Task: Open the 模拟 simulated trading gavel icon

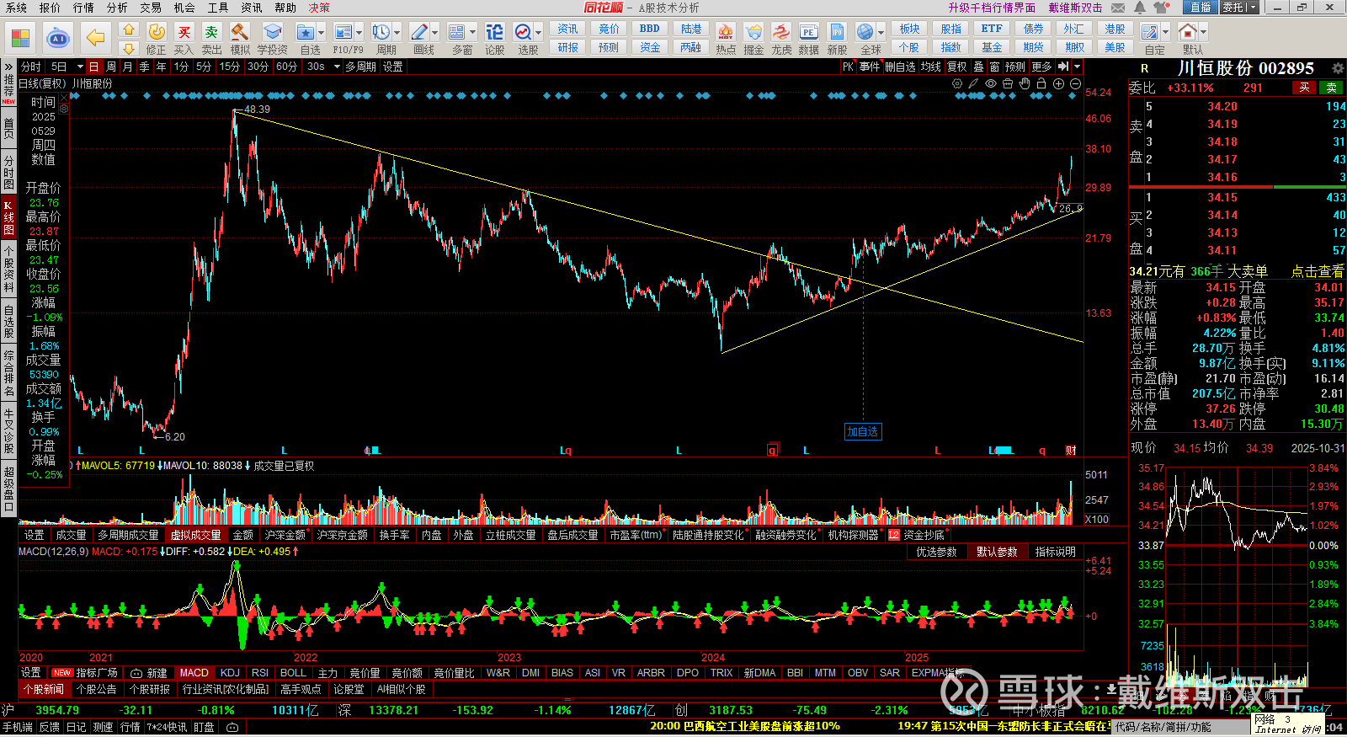Action: 240,39
